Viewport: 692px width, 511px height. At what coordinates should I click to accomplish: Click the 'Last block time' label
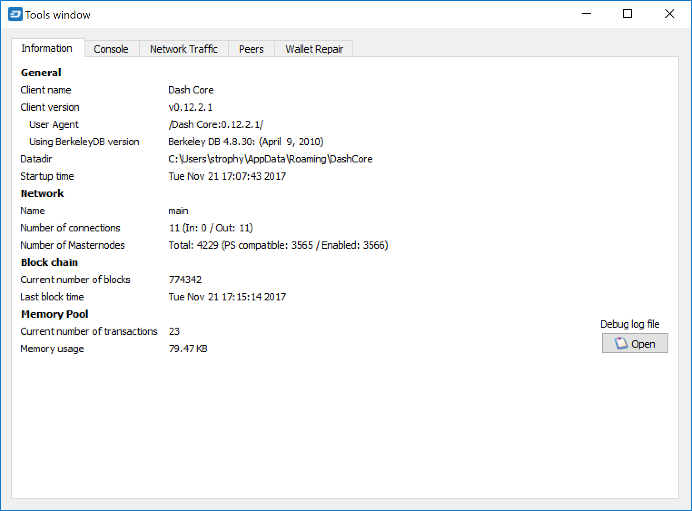52,297
